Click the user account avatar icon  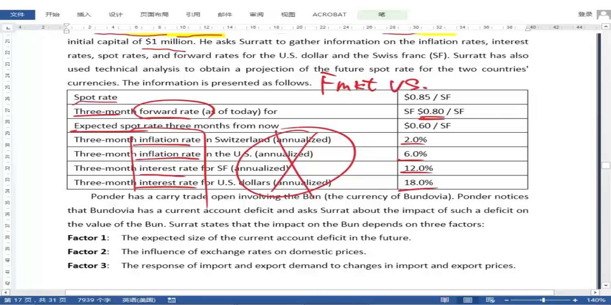pos(603,15)
